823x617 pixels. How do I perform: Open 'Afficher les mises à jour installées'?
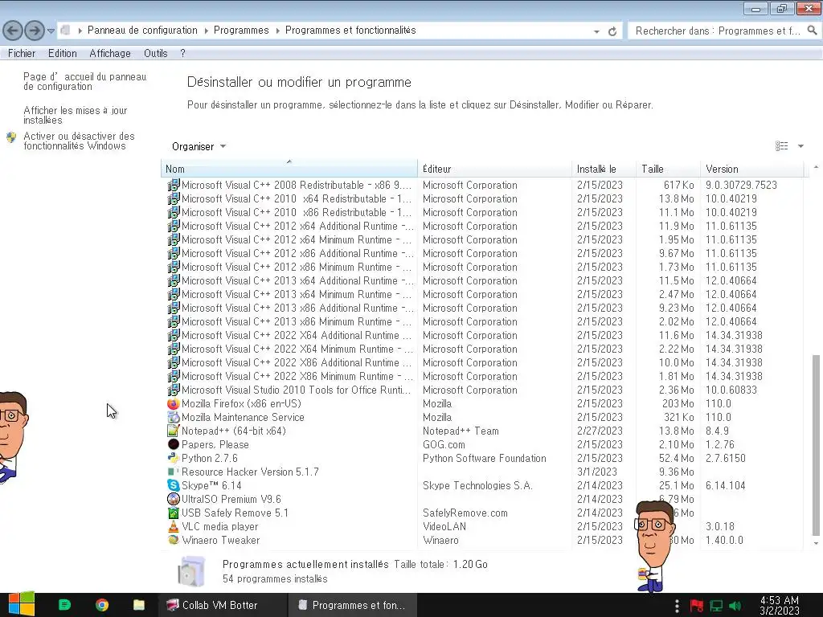tap(75, 115)
